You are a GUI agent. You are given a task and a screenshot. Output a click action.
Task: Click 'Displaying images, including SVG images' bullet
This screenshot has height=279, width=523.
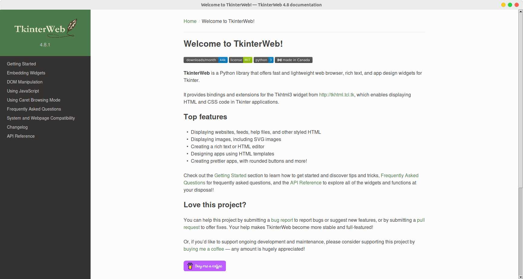tap(236, 139)
